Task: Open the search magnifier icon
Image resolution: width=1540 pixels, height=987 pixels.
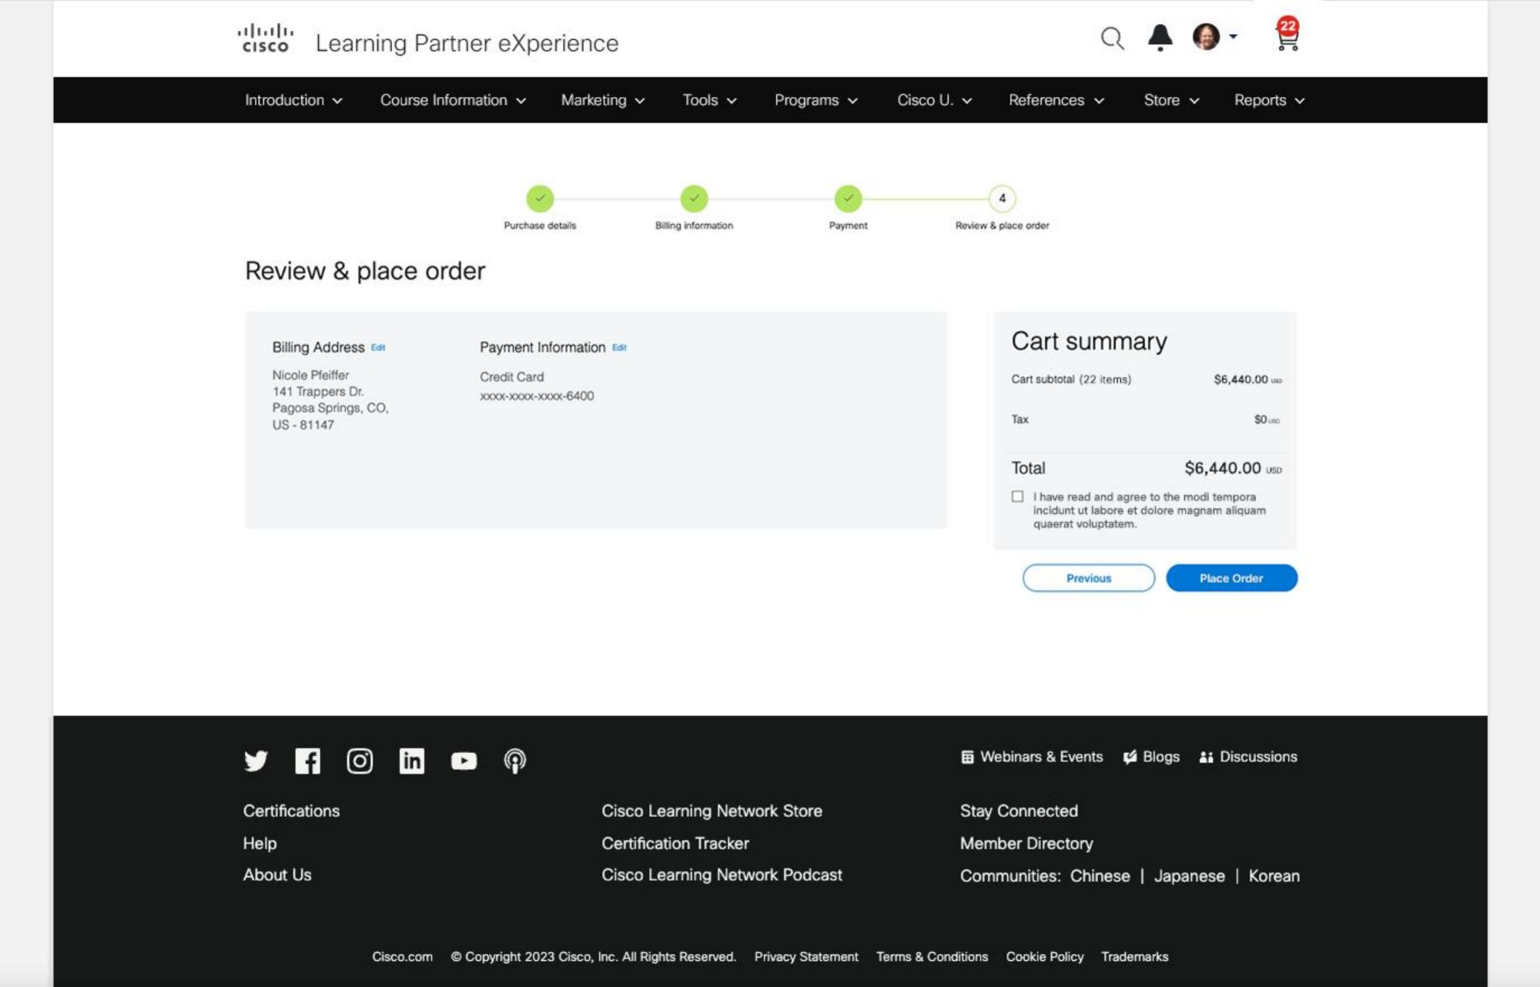Action: coord(1111,38)
